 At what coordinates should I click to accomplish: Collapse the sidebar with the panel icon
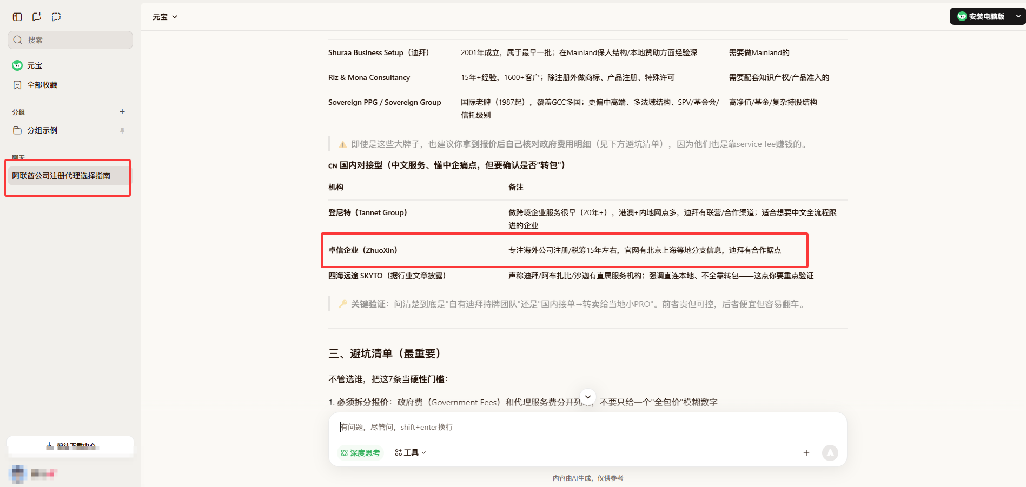[x=17, y=17]
